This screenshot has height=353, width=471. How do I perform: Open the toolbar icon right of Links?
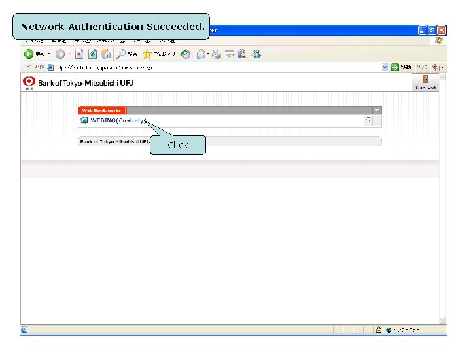436,67
